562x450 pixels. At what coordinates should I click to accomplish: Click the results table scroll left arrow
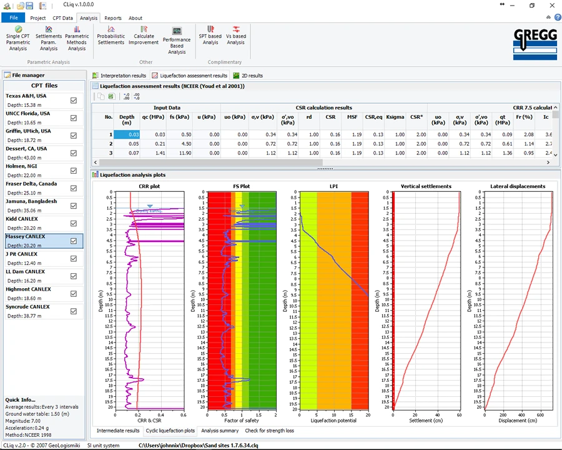point(96,162)
